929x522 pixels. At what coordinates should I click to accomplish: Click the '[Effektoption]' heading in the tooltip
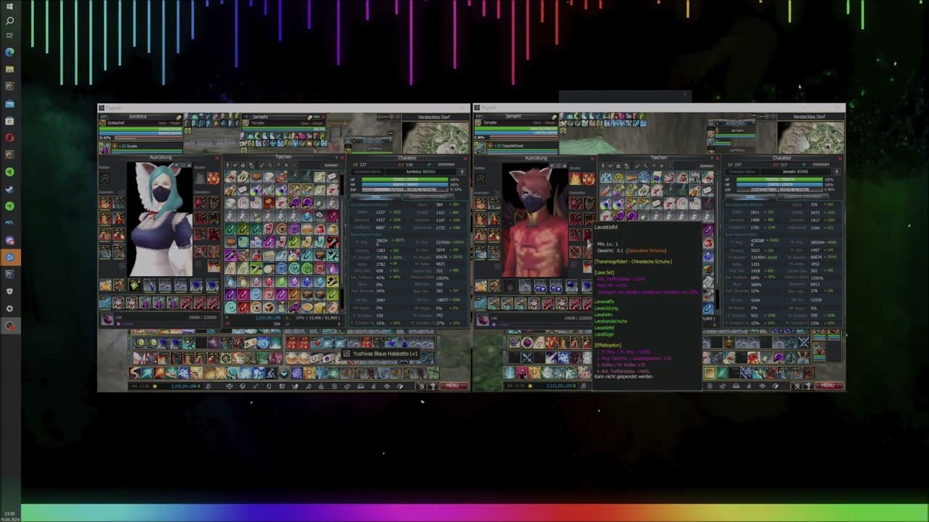pyautogui.click(x=607, y=345)
